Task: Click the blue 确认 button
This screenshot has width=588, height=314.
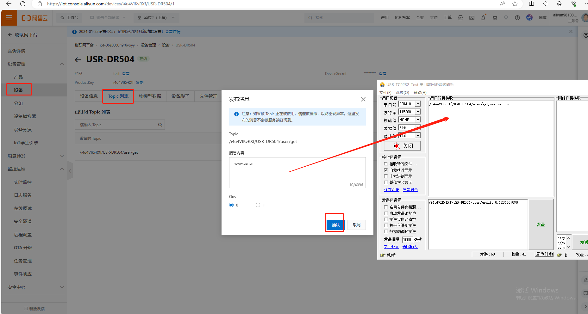Action: point(335,225)
